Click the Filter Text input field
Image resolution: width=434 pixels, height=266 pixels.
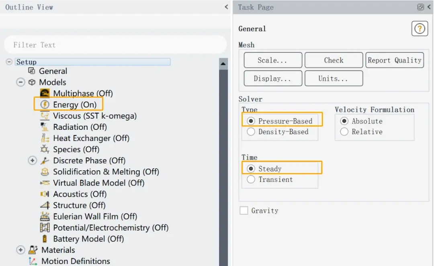[115, 45]
